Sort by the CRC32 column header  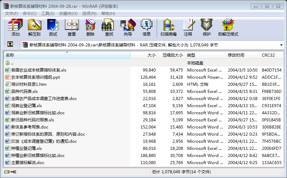(271, 55)
